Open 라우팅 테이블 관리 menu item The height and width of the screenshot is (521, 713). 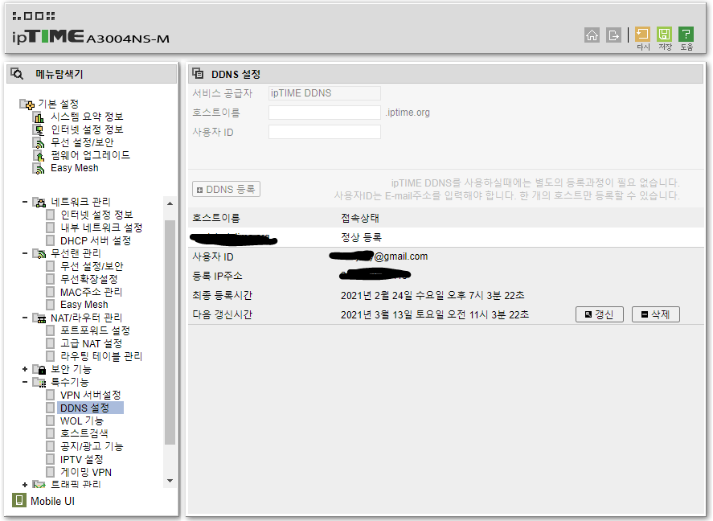click(x=101, y=356)
